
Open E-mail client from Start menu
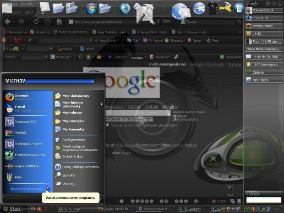[x=27, y=109]
